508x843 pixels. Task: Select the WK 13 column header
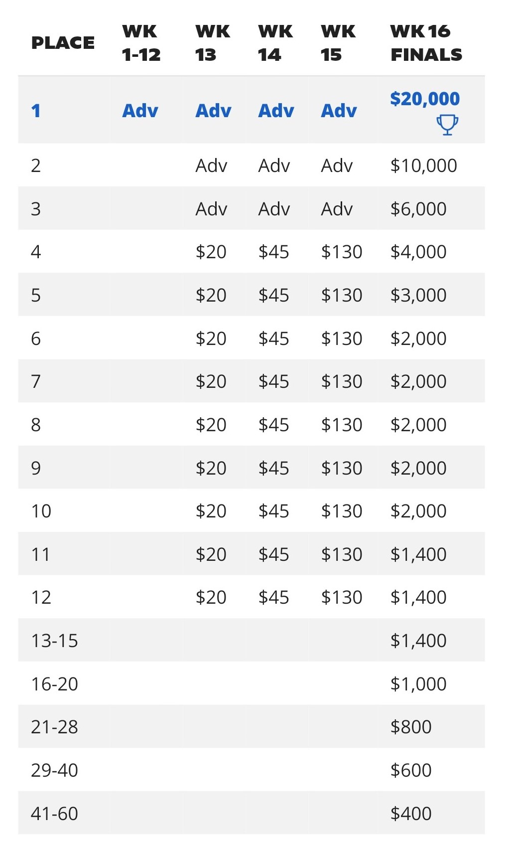point(213,43)
